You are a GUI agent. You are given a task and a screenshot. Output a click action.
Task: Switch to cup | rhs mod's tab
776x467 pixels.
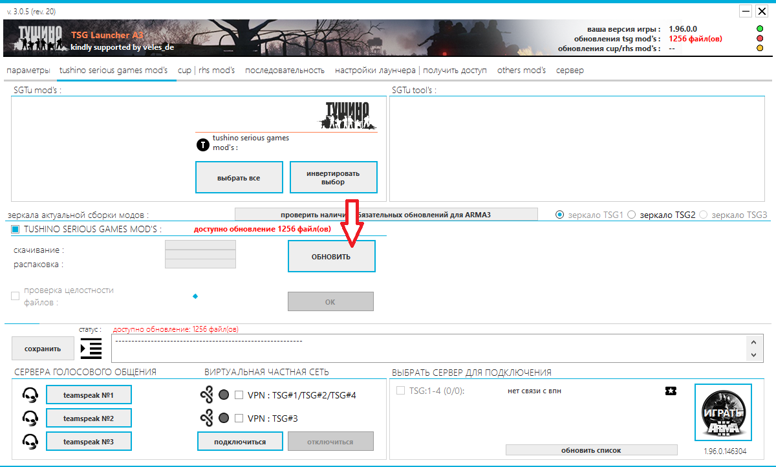[206, 70]
